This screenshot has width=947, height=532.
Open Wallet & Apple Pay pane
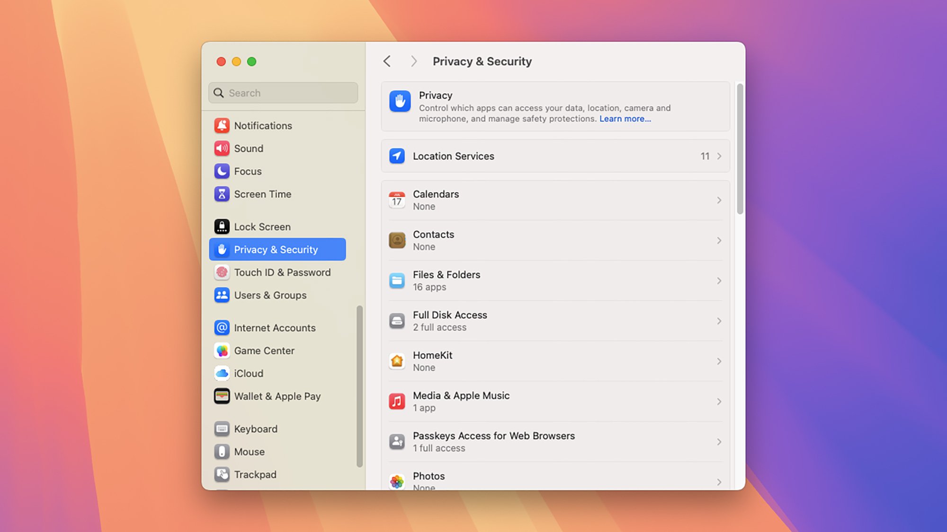(277, 396)
